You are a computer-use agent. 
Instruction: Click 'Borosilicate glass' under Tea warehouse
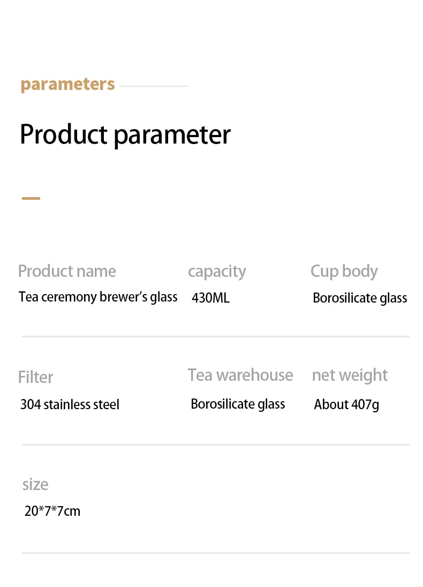pos(238,404)
